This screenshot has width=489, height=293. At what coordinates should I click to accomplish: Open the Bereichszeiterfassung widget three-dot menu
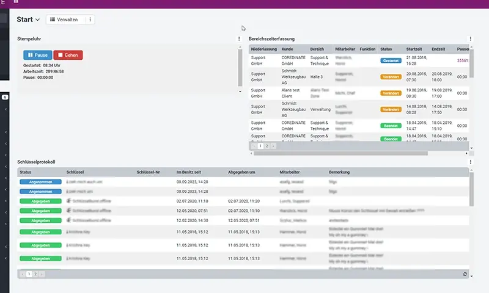tap(470, 39)
